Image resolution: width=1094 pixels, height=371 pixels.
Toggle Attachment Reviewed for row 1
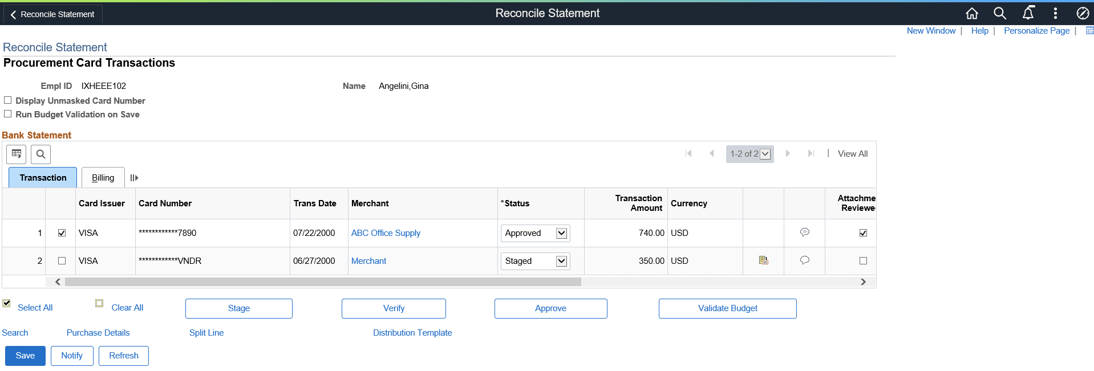863,233
